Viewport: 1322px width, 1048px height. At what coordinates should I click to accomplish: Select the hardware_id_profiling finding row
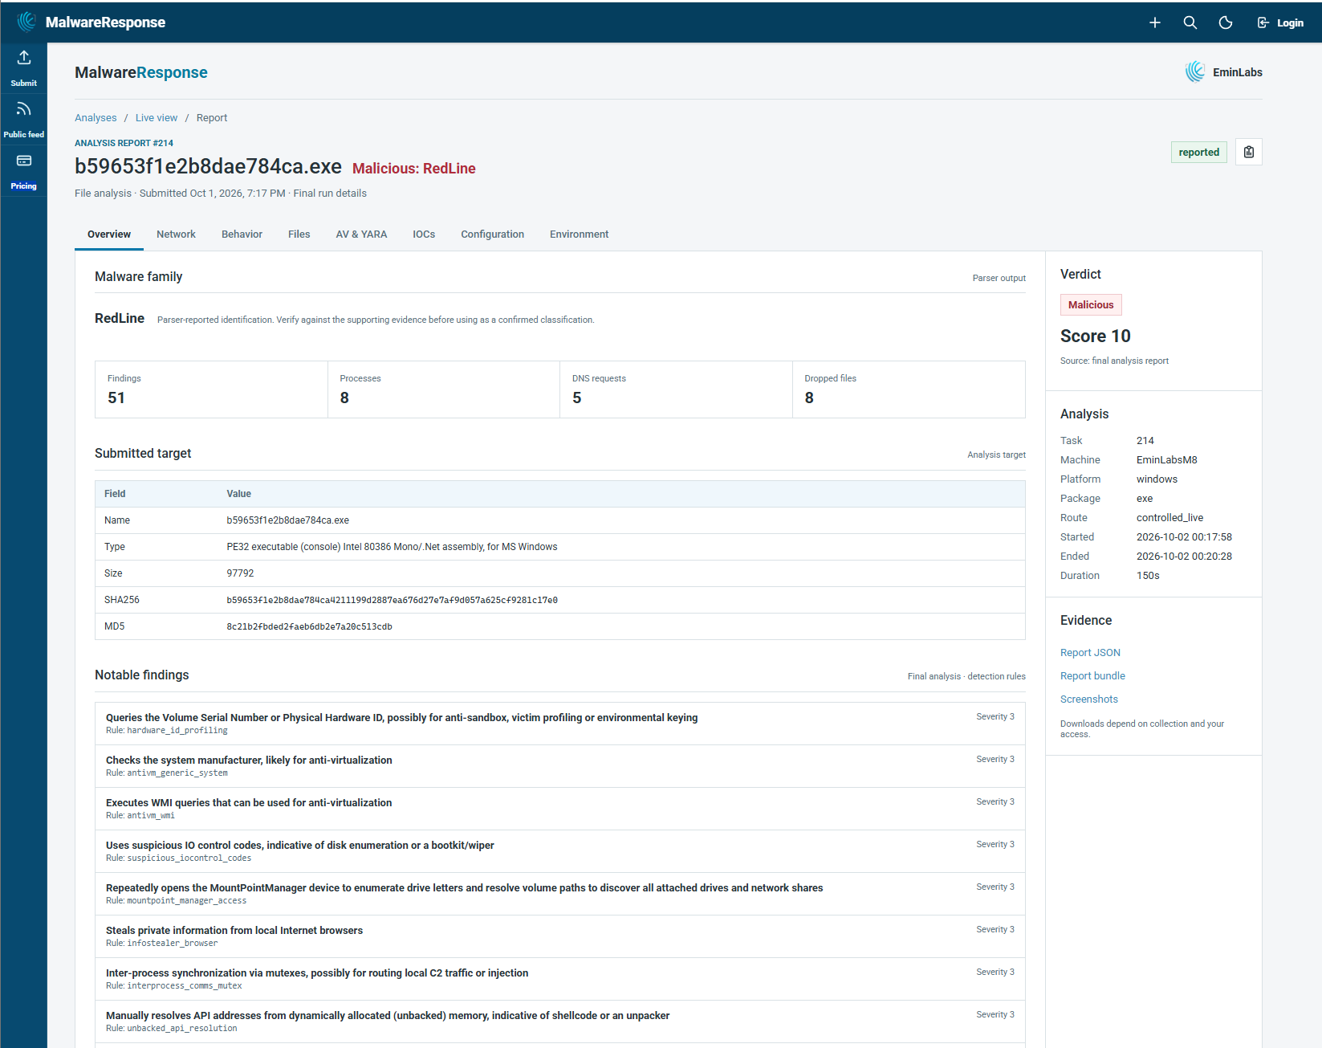click(x=560, y=724)
